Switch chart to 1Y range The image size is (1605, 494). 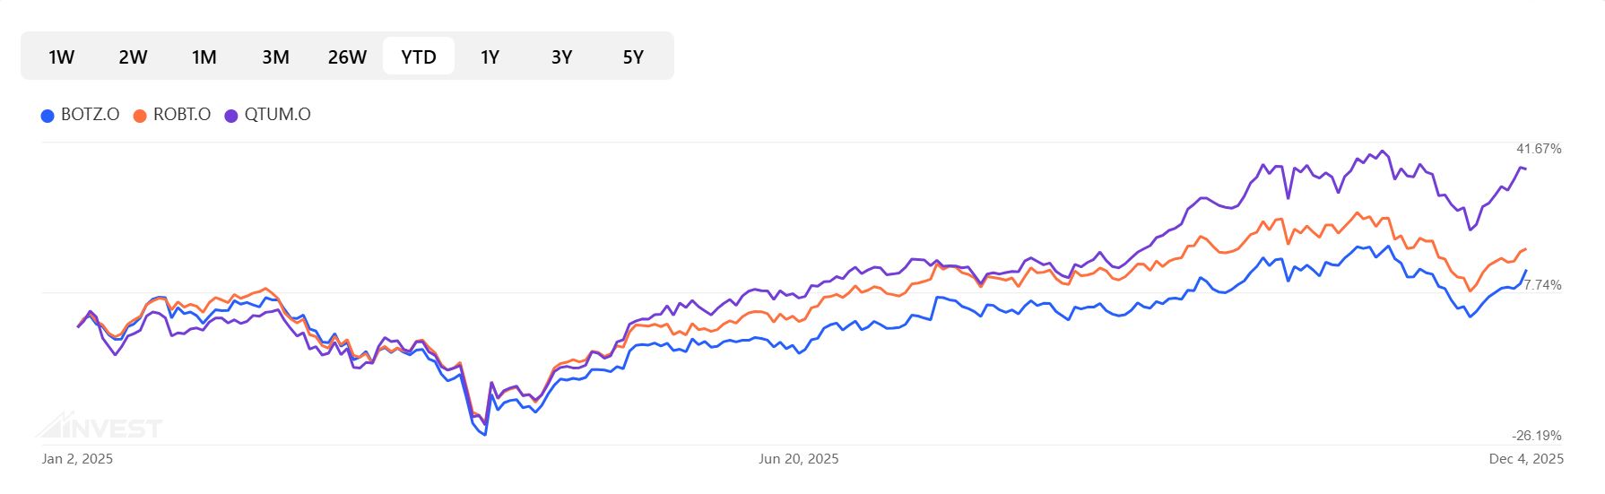click(x=490, y=56)
